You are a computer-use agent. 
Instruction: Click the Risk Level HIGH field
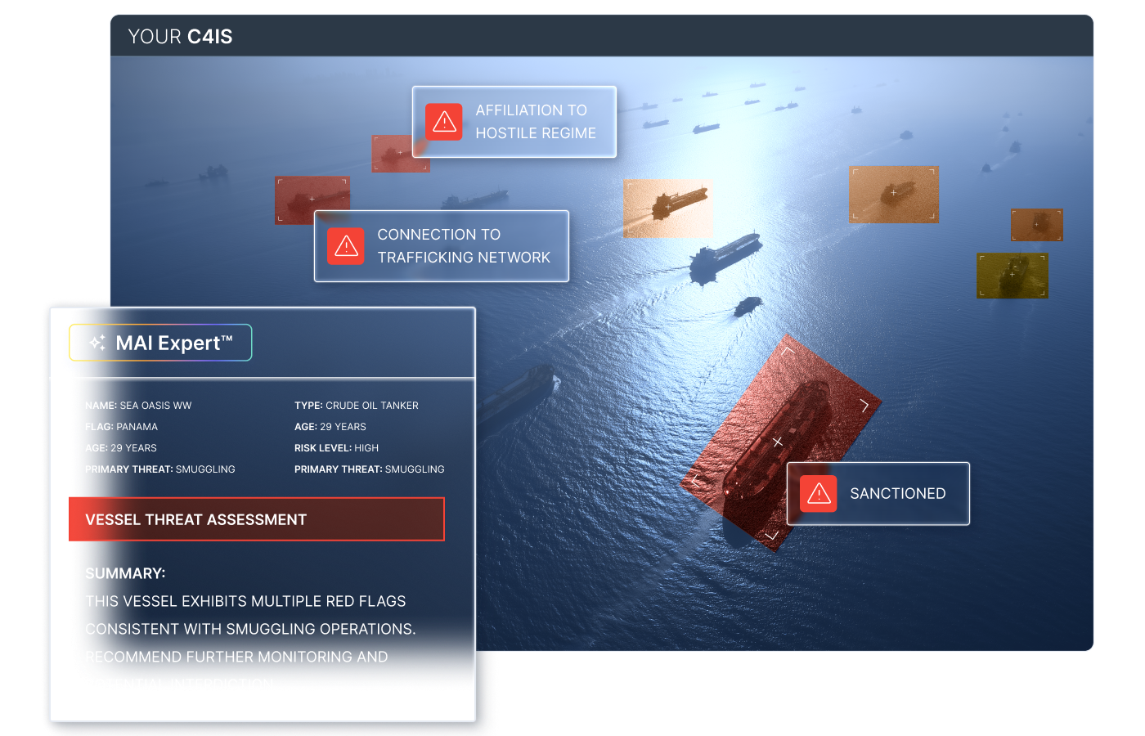point(336,448)
